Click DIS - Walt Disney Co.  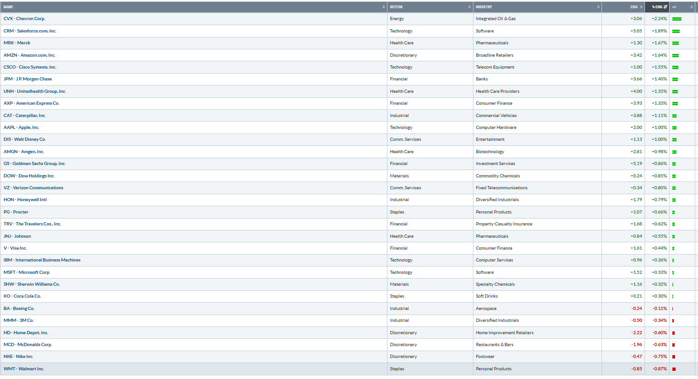coord(25,139)
